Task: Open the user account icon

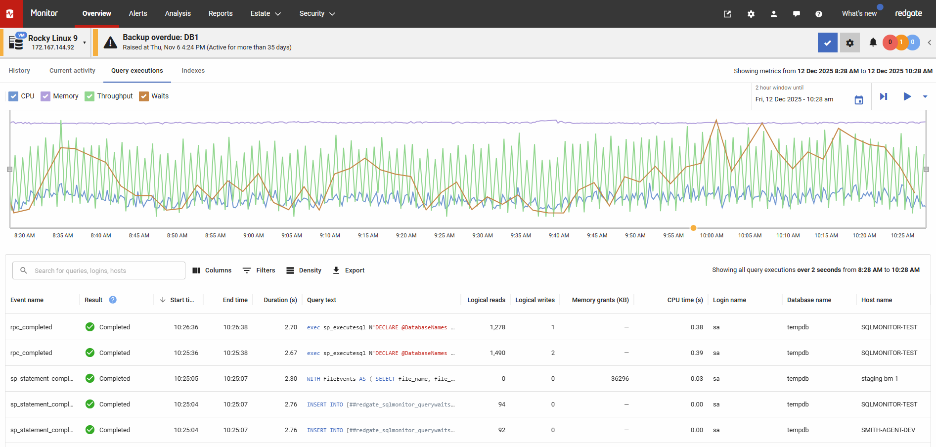Action: (774, 14)
